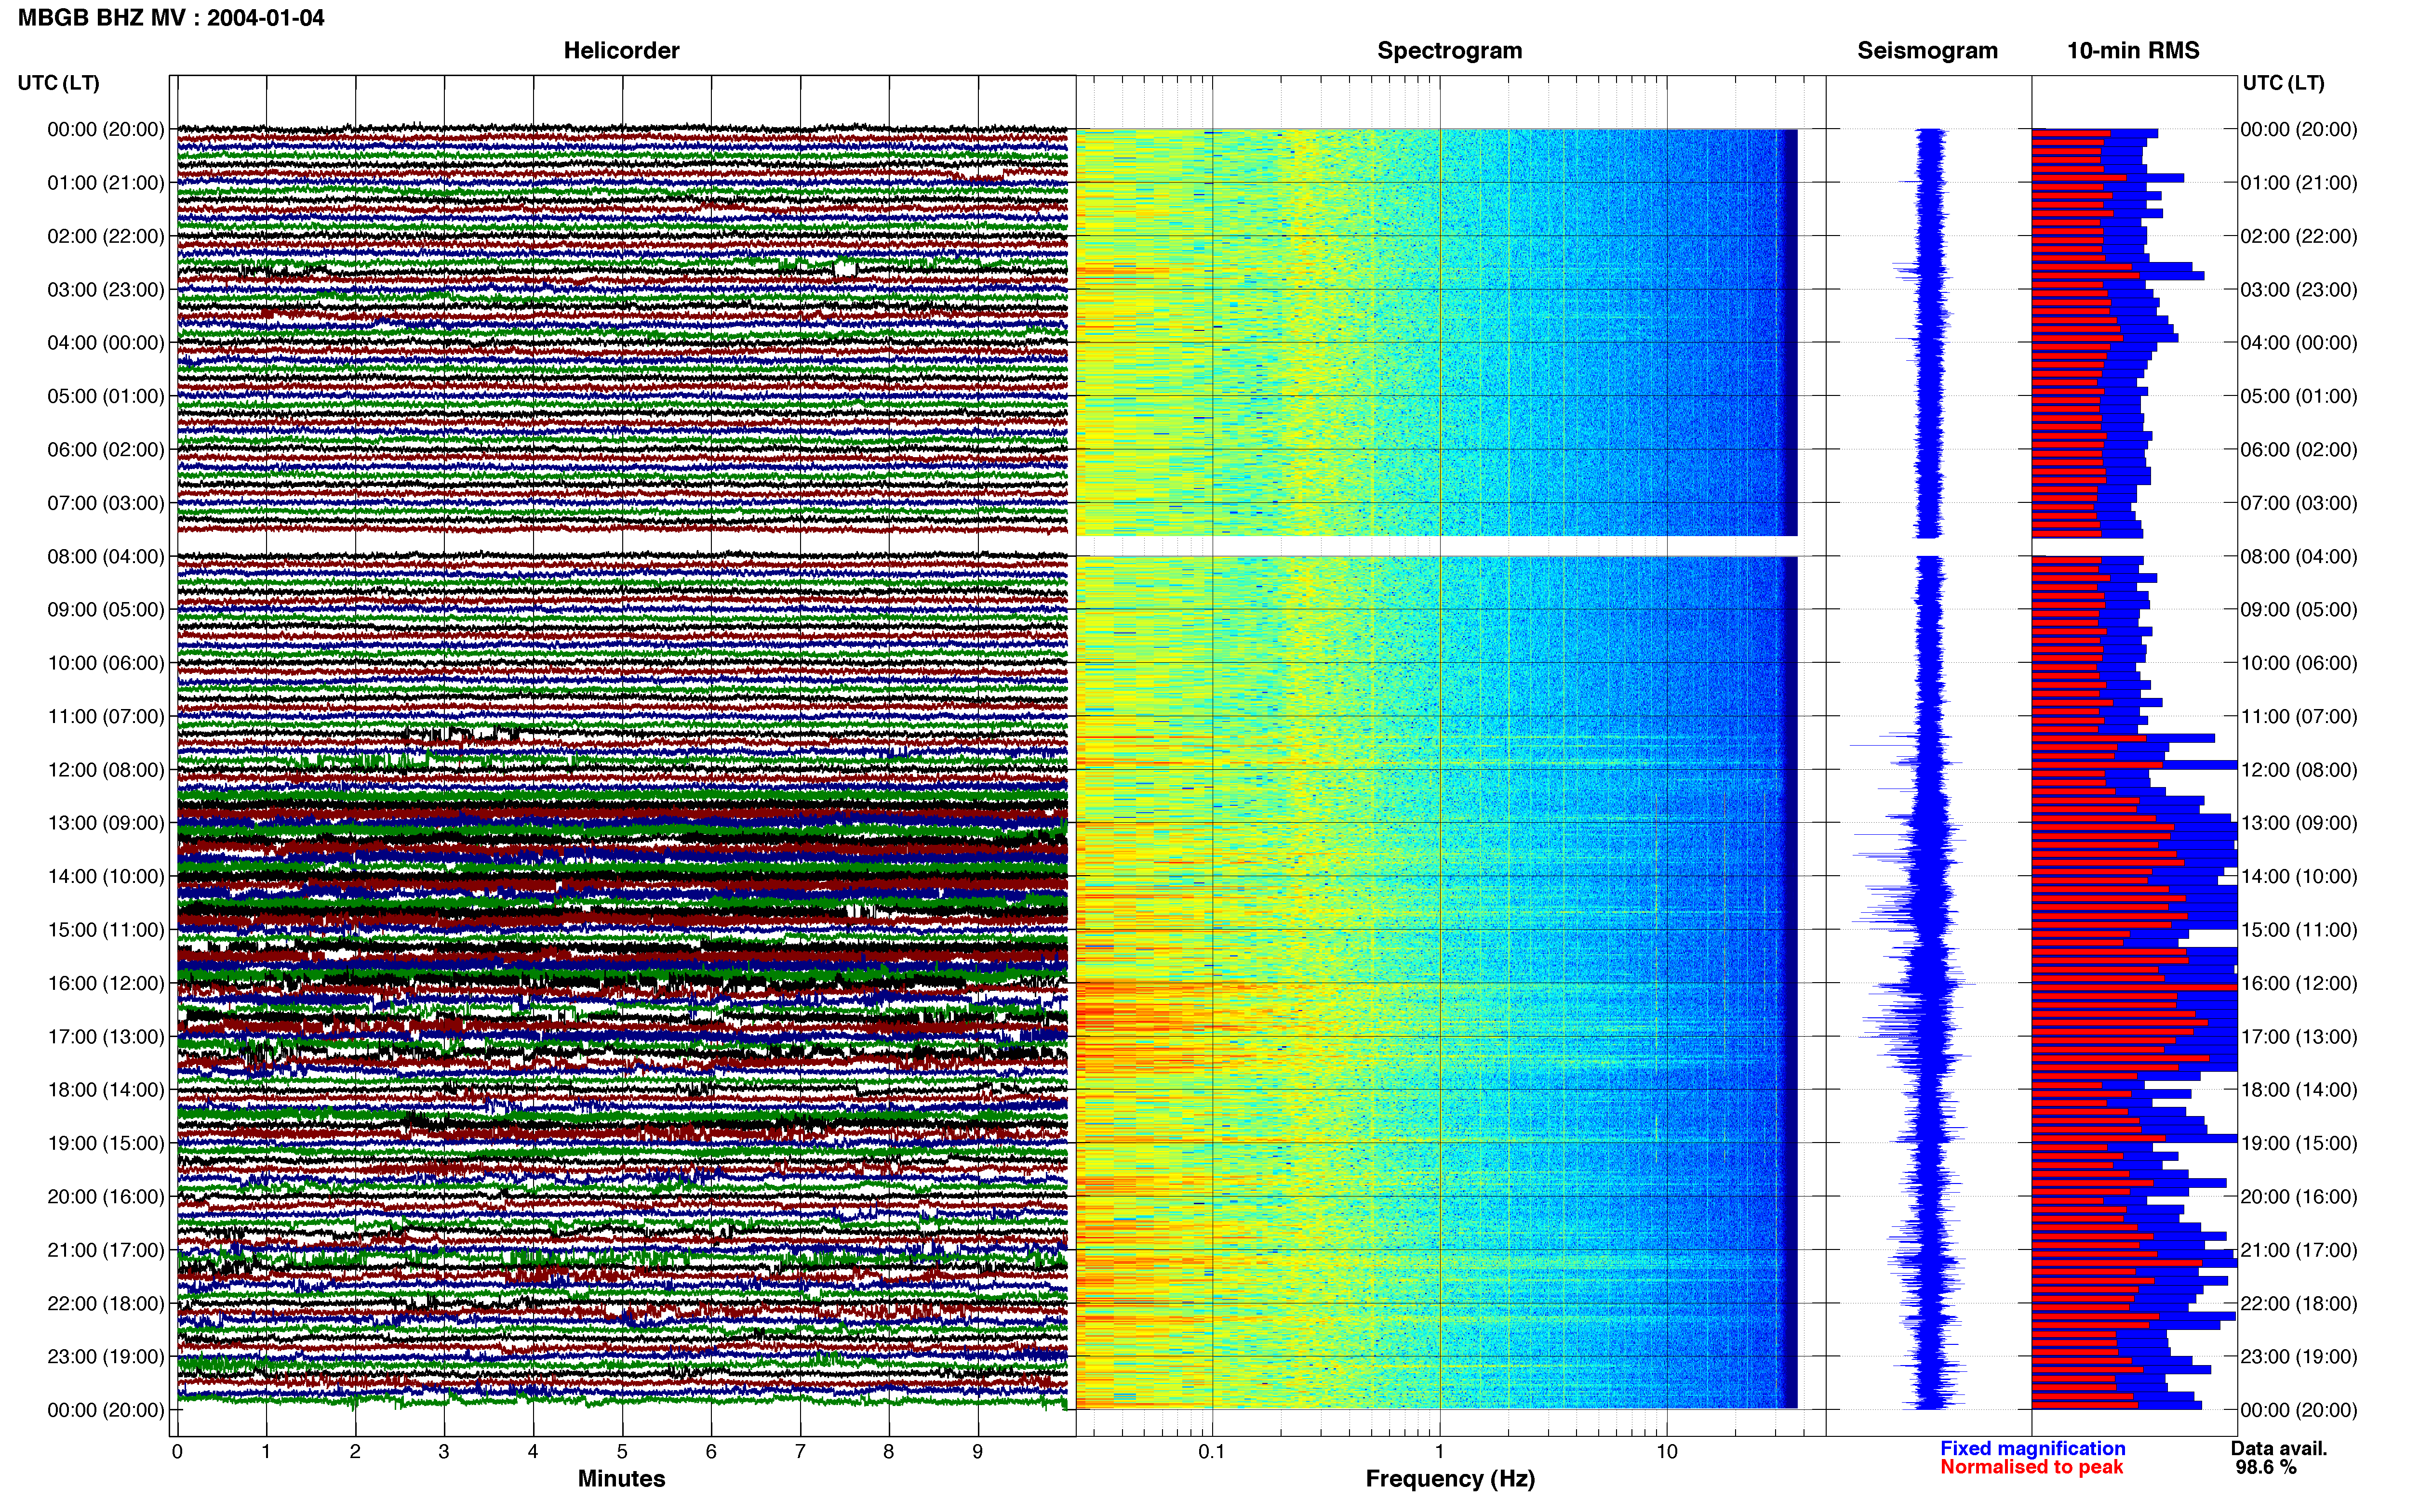Click left time label 00:00 (20:00) at top

(106, 129)
